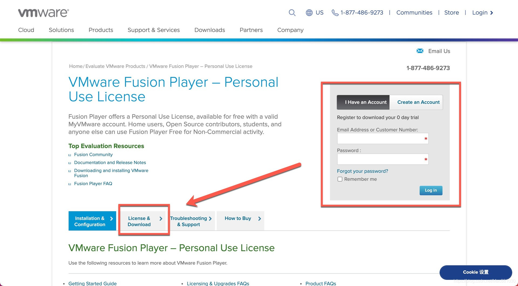Switch to Create an Account tab
Screen dimensions: 518x286
(418, 102)
